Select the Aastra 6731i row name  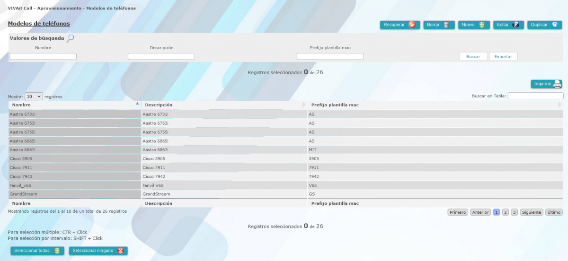74,114
